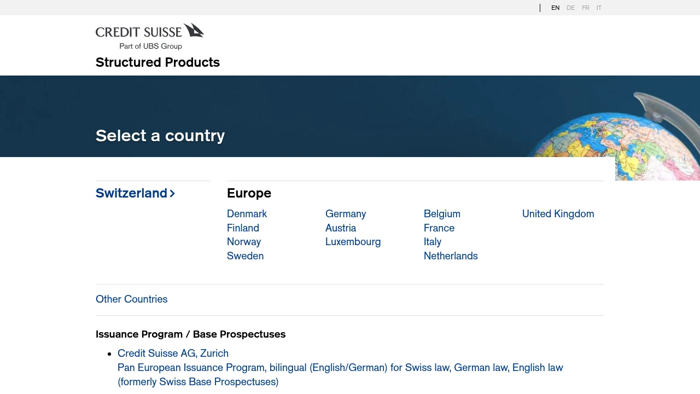Switch language to DE
700x394 pixels.
(x=571, y=8)
